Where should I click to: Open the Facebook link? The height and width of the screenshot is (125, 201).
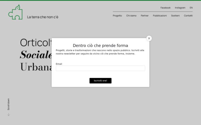tap(165, 8)
